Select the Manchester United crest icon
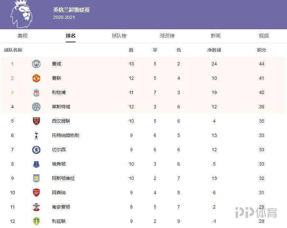Viewport: 287px width, 228px height. (36, 78)
